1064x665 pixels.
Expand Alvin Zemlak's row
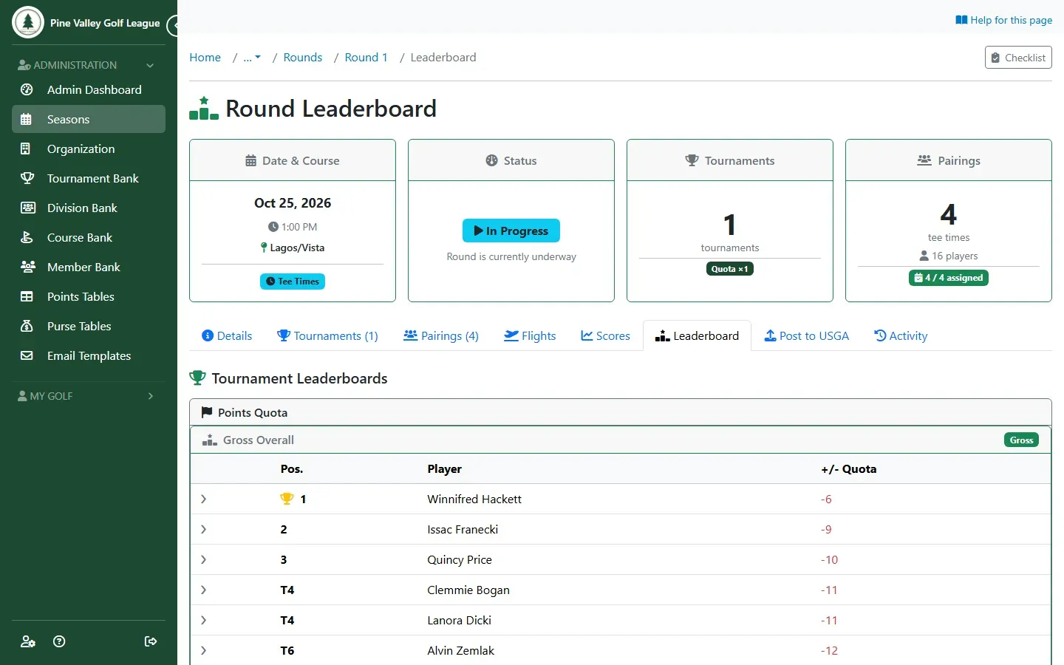203,651
